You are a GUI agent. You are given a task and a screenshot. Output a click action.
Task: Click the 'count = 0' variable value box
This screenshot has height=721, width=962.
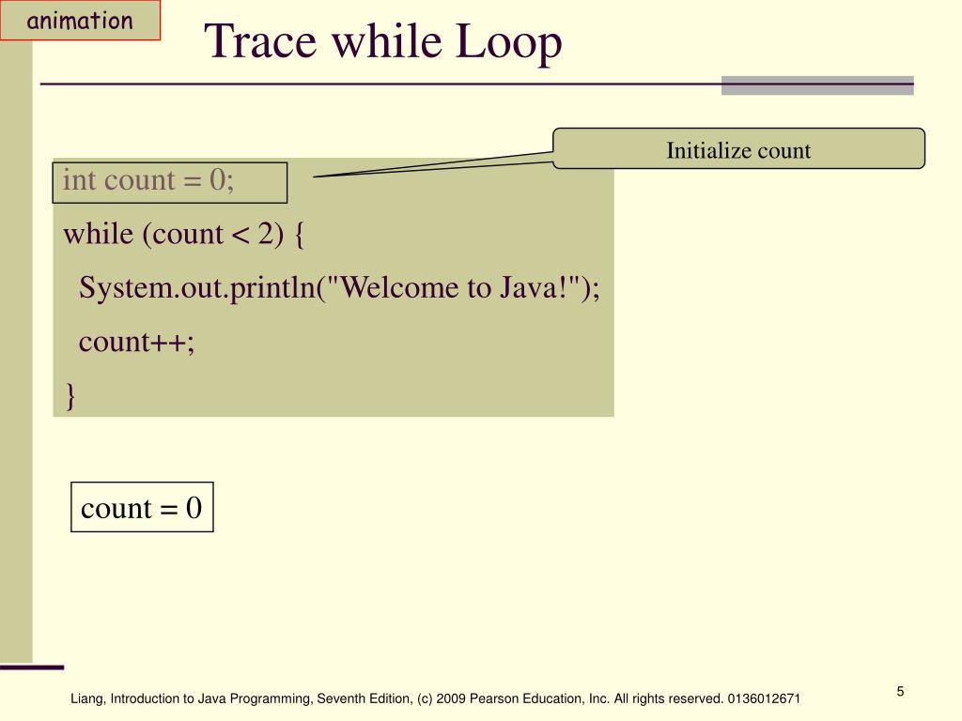[x=142, y=508]
